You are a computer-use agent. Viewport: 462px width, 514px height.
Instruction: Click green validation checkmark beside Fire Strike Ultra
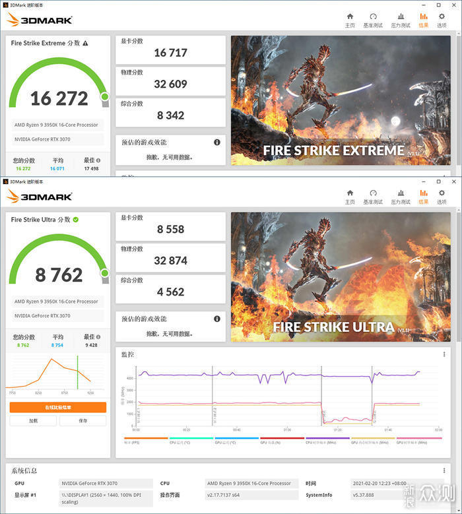[76, 220]
